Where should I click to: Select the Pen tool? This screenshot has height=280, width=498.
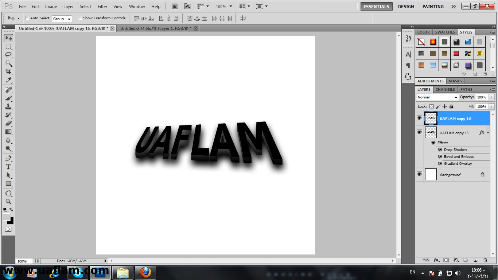click(8, 158)
